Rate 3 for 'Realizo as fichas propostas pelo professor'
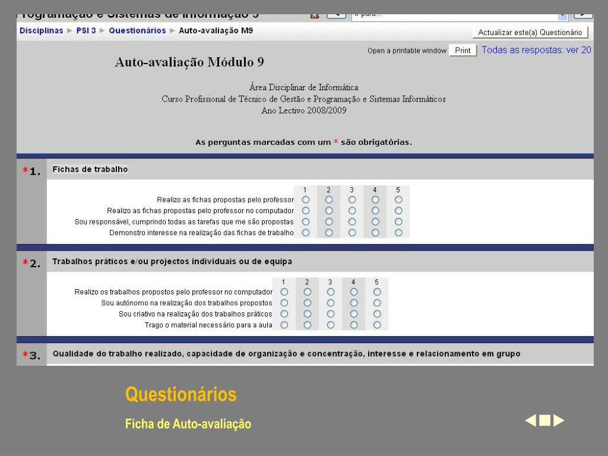 pyautogui.click(x=352, y=199)
